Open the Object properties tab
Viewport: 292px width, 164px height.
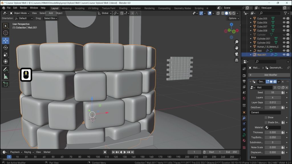point(244,113)
